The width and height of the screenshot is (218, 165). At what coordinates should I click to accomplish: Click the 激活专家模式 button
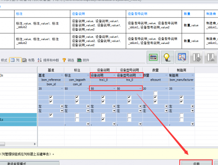point(30,163)
